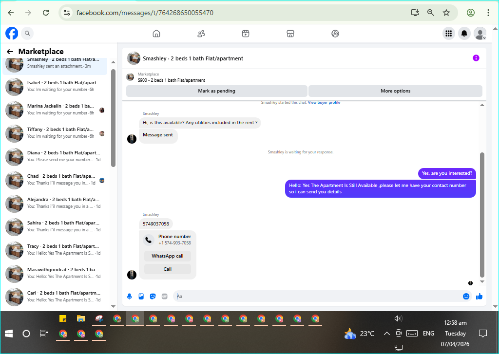This screenshot has width=499, height=354.
Task: Open Carl's conversation
Action: pos(55,297)
